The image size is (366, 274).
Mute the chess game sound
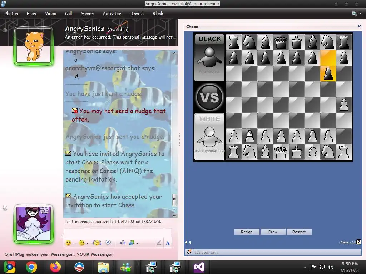click(188, 242)
